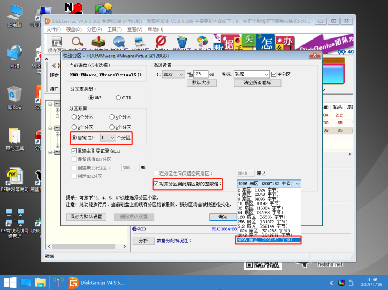This screenshot has height=290, width=388.
Task: Open This PC (此电脑) desktop icon
Action: (x=14, y=16)
